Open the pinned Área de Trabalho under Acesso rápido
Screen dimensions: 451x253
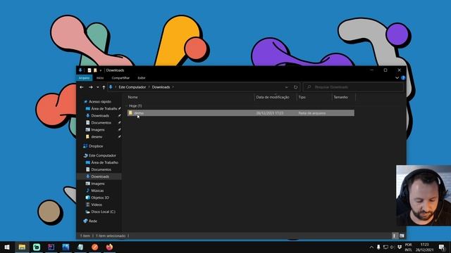[104, 109]
